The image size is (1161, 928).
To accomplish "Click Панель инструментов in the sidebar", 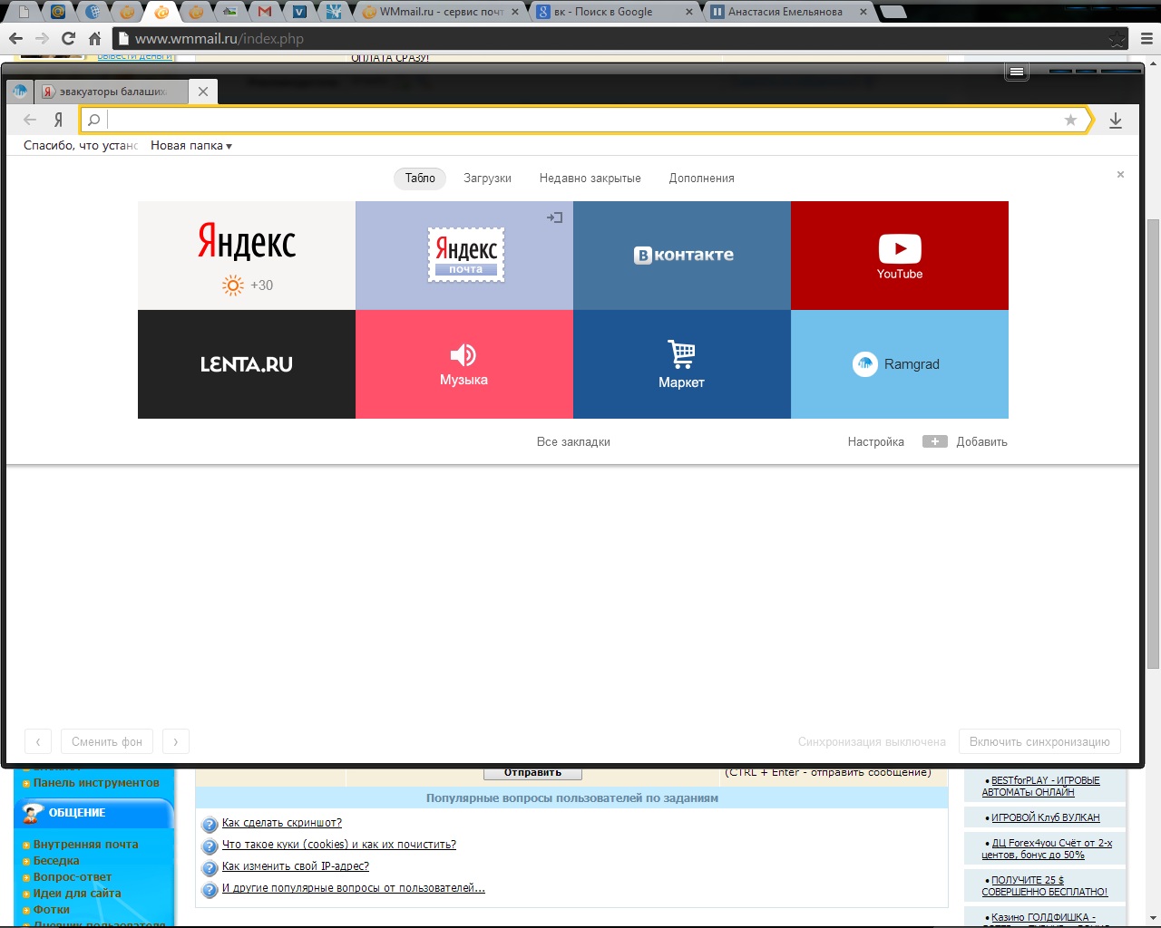I will 96,783.
